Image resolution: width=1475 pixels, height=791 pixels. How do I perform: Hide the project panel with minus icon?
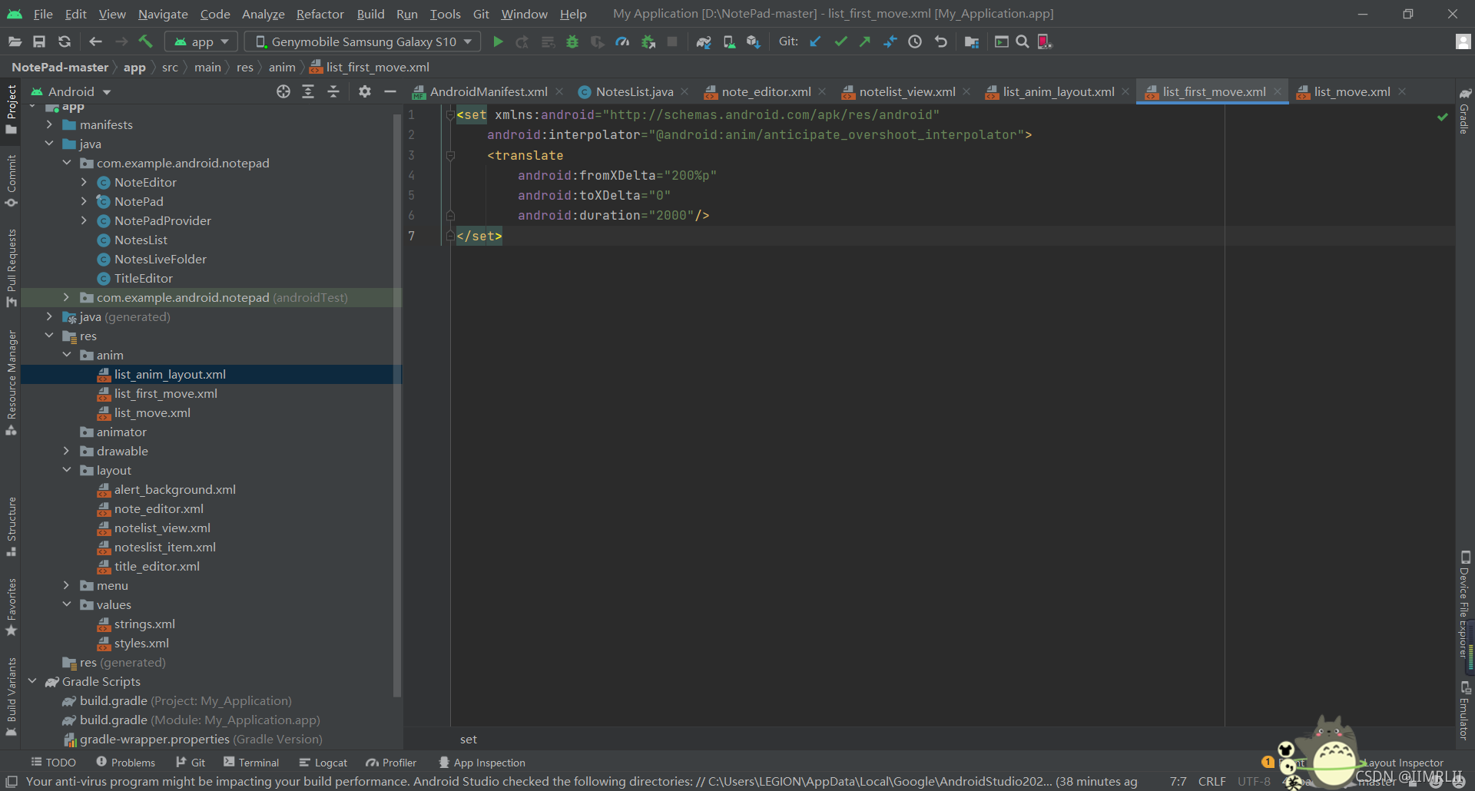[x=390, y=91]
